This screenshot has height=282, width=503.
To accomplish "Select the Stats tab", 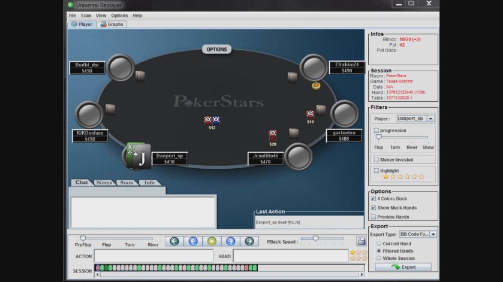I will coord(126,183).
